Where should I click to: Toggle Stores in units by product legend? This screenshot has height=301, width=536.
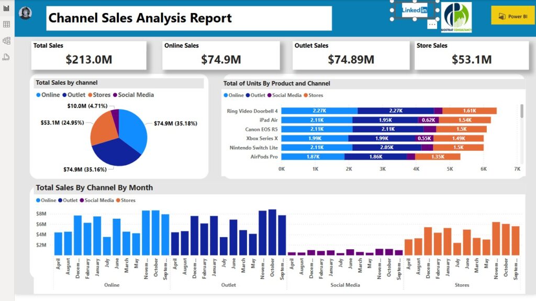pyautogui.click(x=313, y=95)
